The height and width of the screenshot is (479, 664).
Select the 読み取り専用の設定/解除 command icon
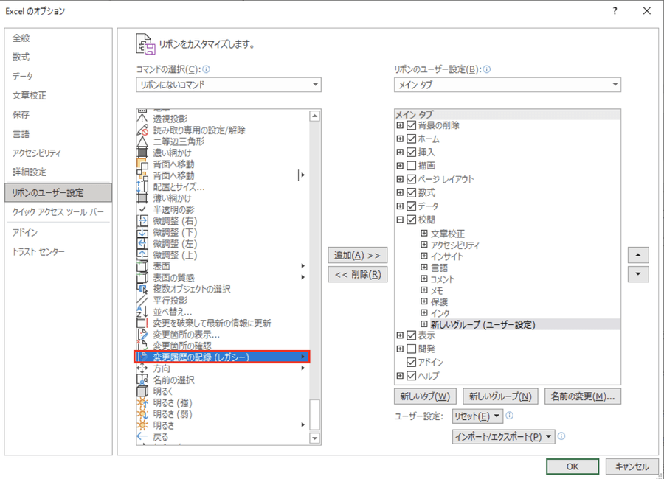(142, 130)
